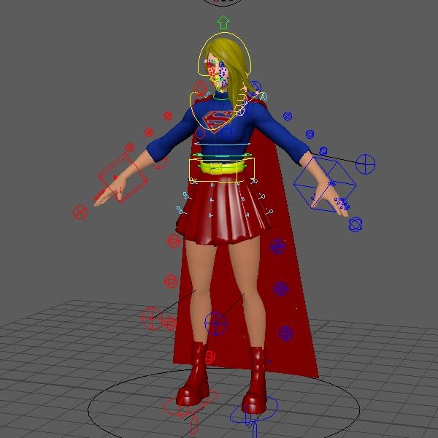Select the upper cyan skirt control on the left
This screenshot has height=438, width=438.
(x=187, y=196)
